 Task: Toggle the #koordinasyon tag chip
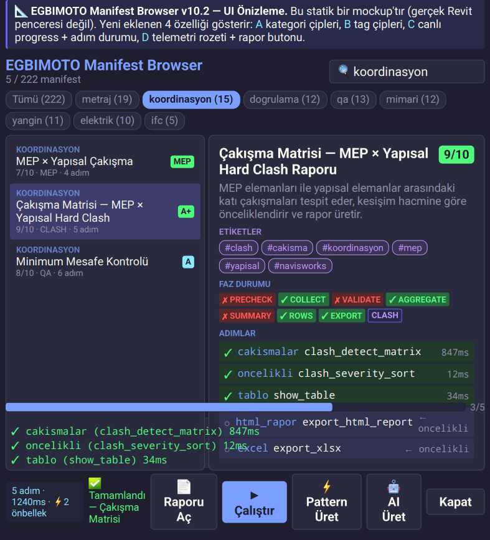352,248
